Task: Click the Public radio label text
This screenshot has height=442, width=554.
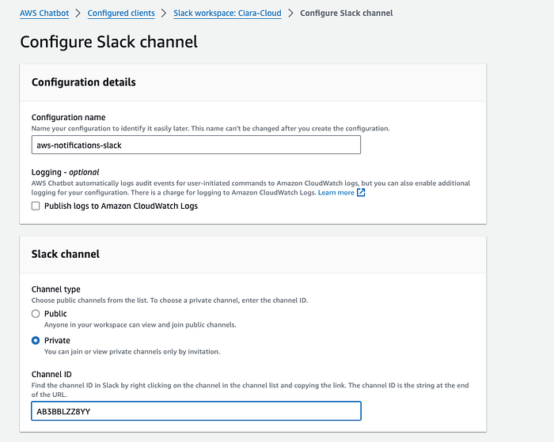Action: [x=55, y=313]
